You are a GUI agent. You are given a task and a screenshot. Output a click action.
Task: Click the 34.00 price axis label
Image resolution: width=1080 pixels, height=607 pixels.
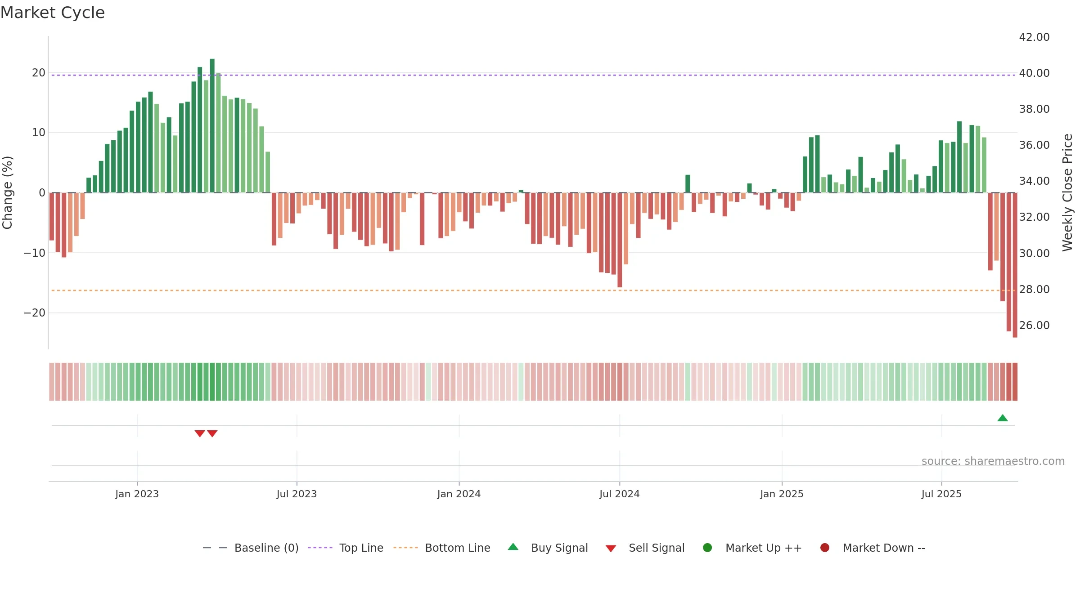pyautogui.click(x=1034, y=181)
